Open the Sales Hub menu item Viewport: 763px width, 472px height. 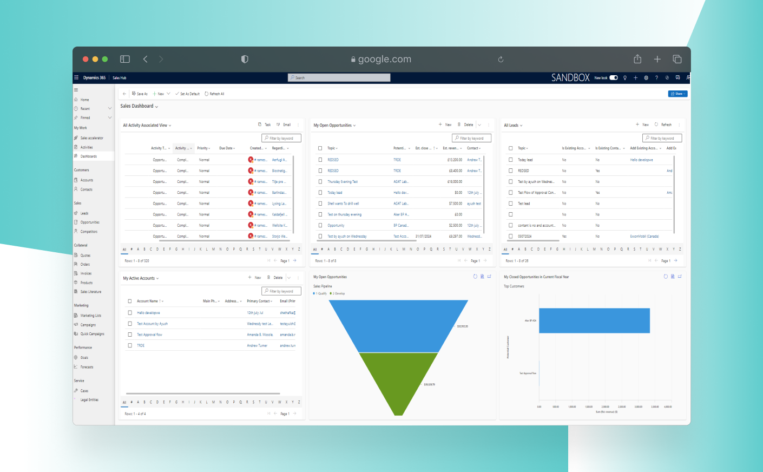click(x=119, y=77)
